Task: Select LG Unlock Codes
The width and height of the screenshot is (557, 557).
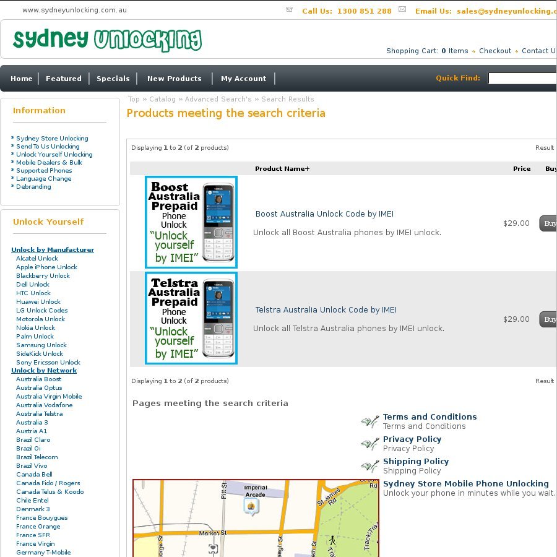Action: [42, 311]
